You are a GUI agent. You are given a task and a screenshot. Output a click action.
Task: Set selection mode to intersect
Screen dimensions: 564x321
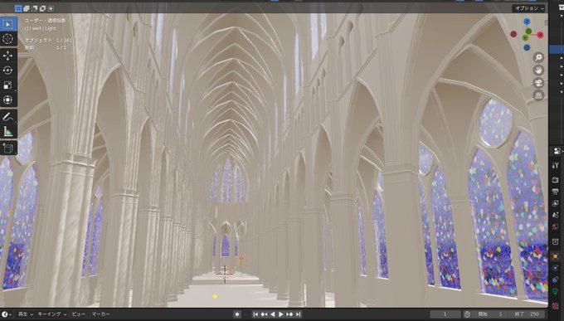51,8
